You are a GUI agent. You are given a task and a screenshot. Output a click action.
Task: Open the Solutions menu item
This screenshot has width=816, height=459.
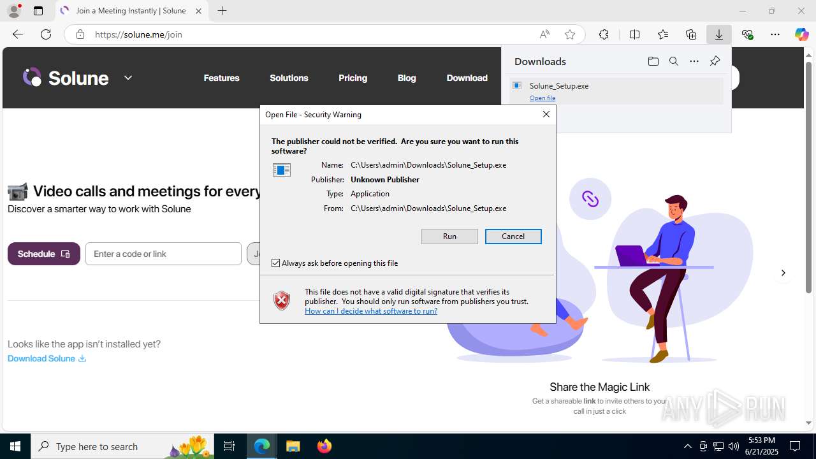click(289, 78)
